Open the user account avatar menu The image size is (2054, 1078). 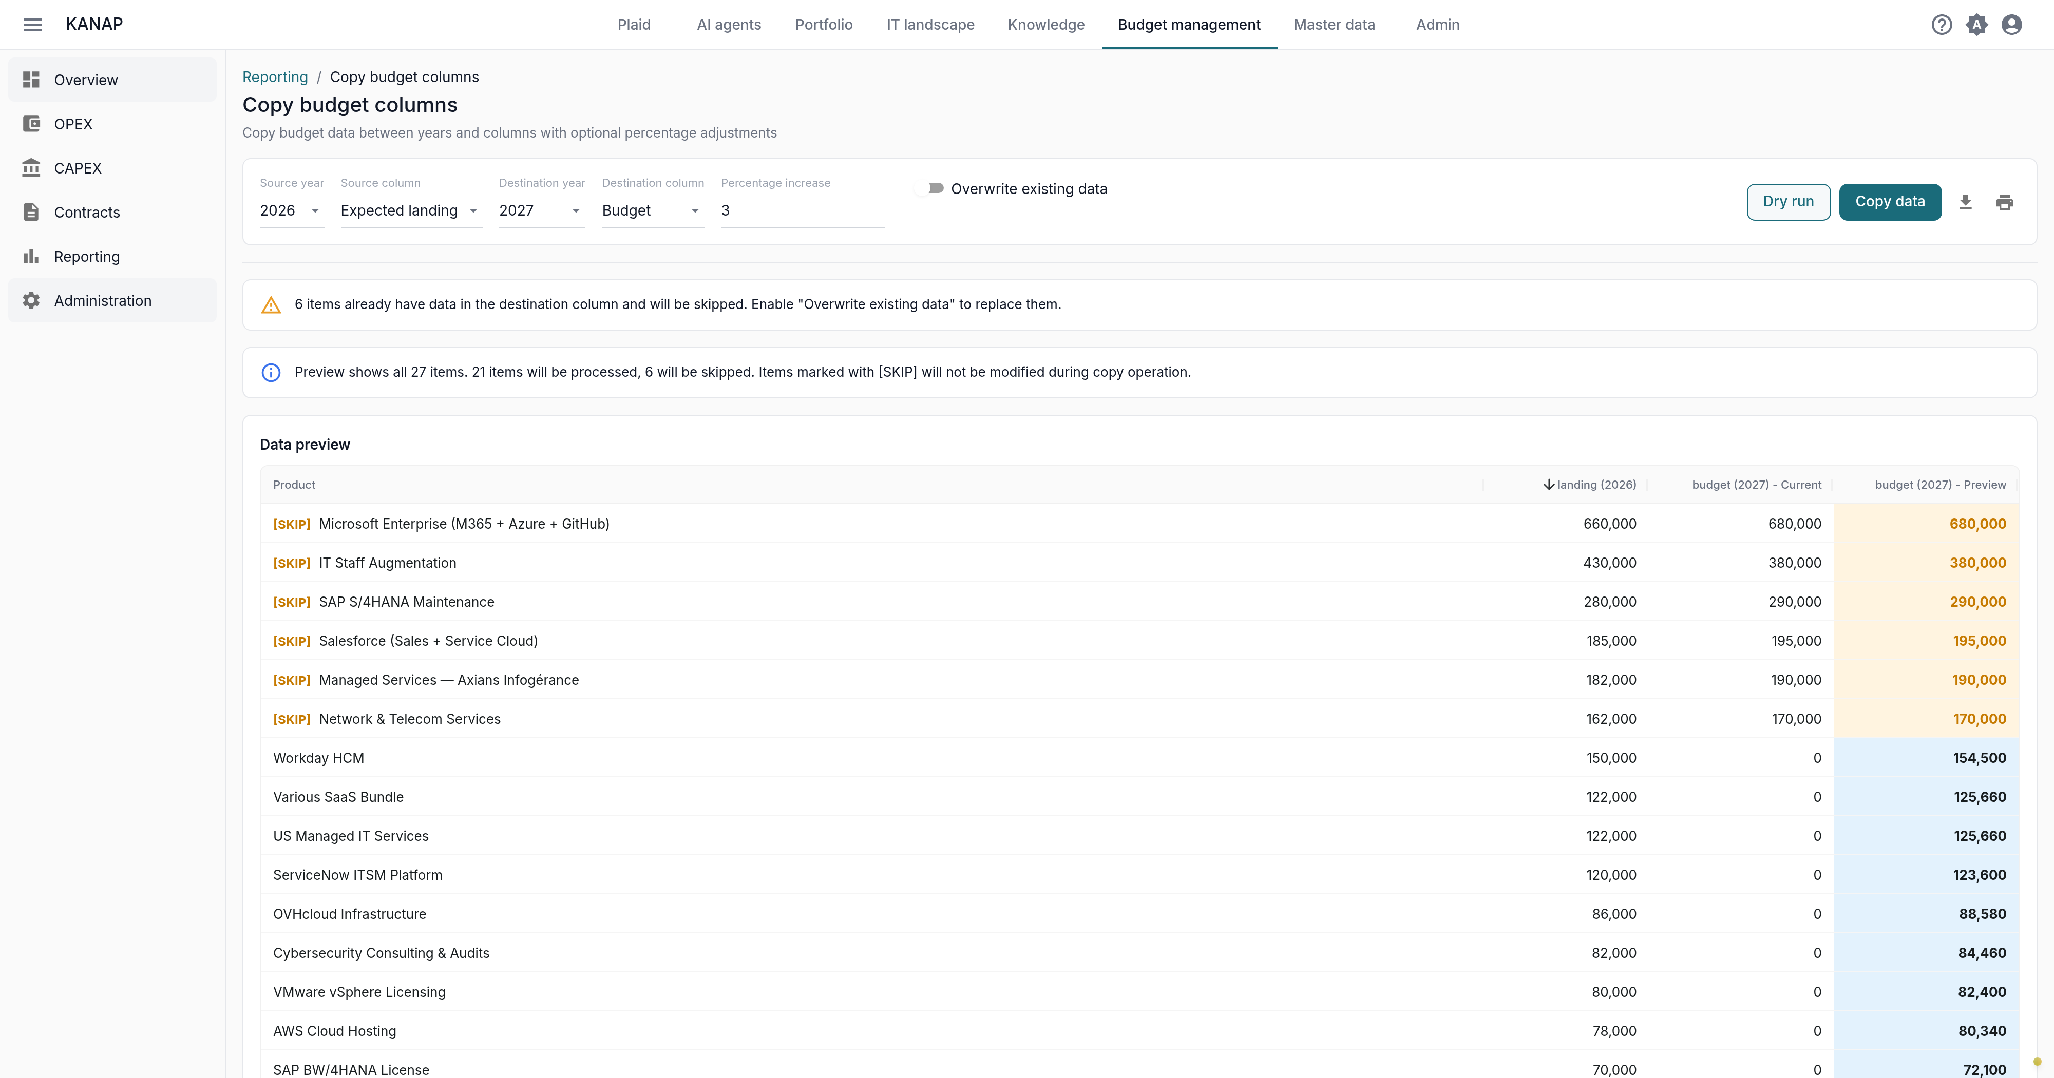point(2012,25)
